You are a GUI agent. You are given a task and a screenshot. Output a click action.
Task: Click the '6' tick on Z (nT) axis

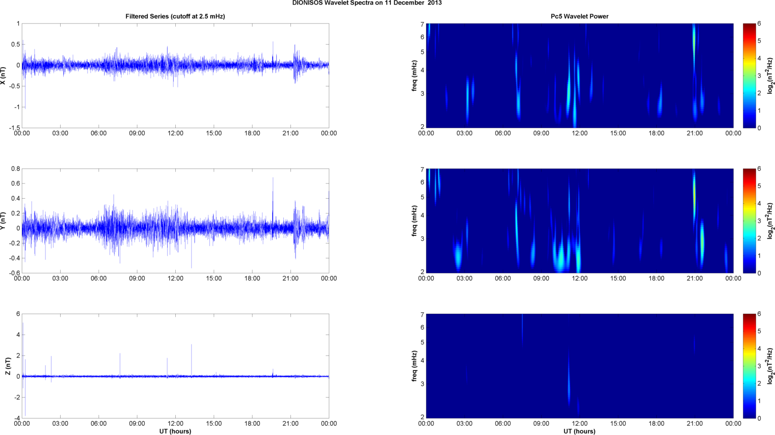(x=18, y=314)
